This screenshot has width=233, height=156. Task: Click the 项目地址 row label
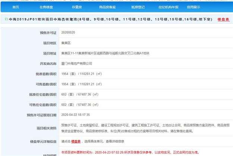click(x=50, y=53)
